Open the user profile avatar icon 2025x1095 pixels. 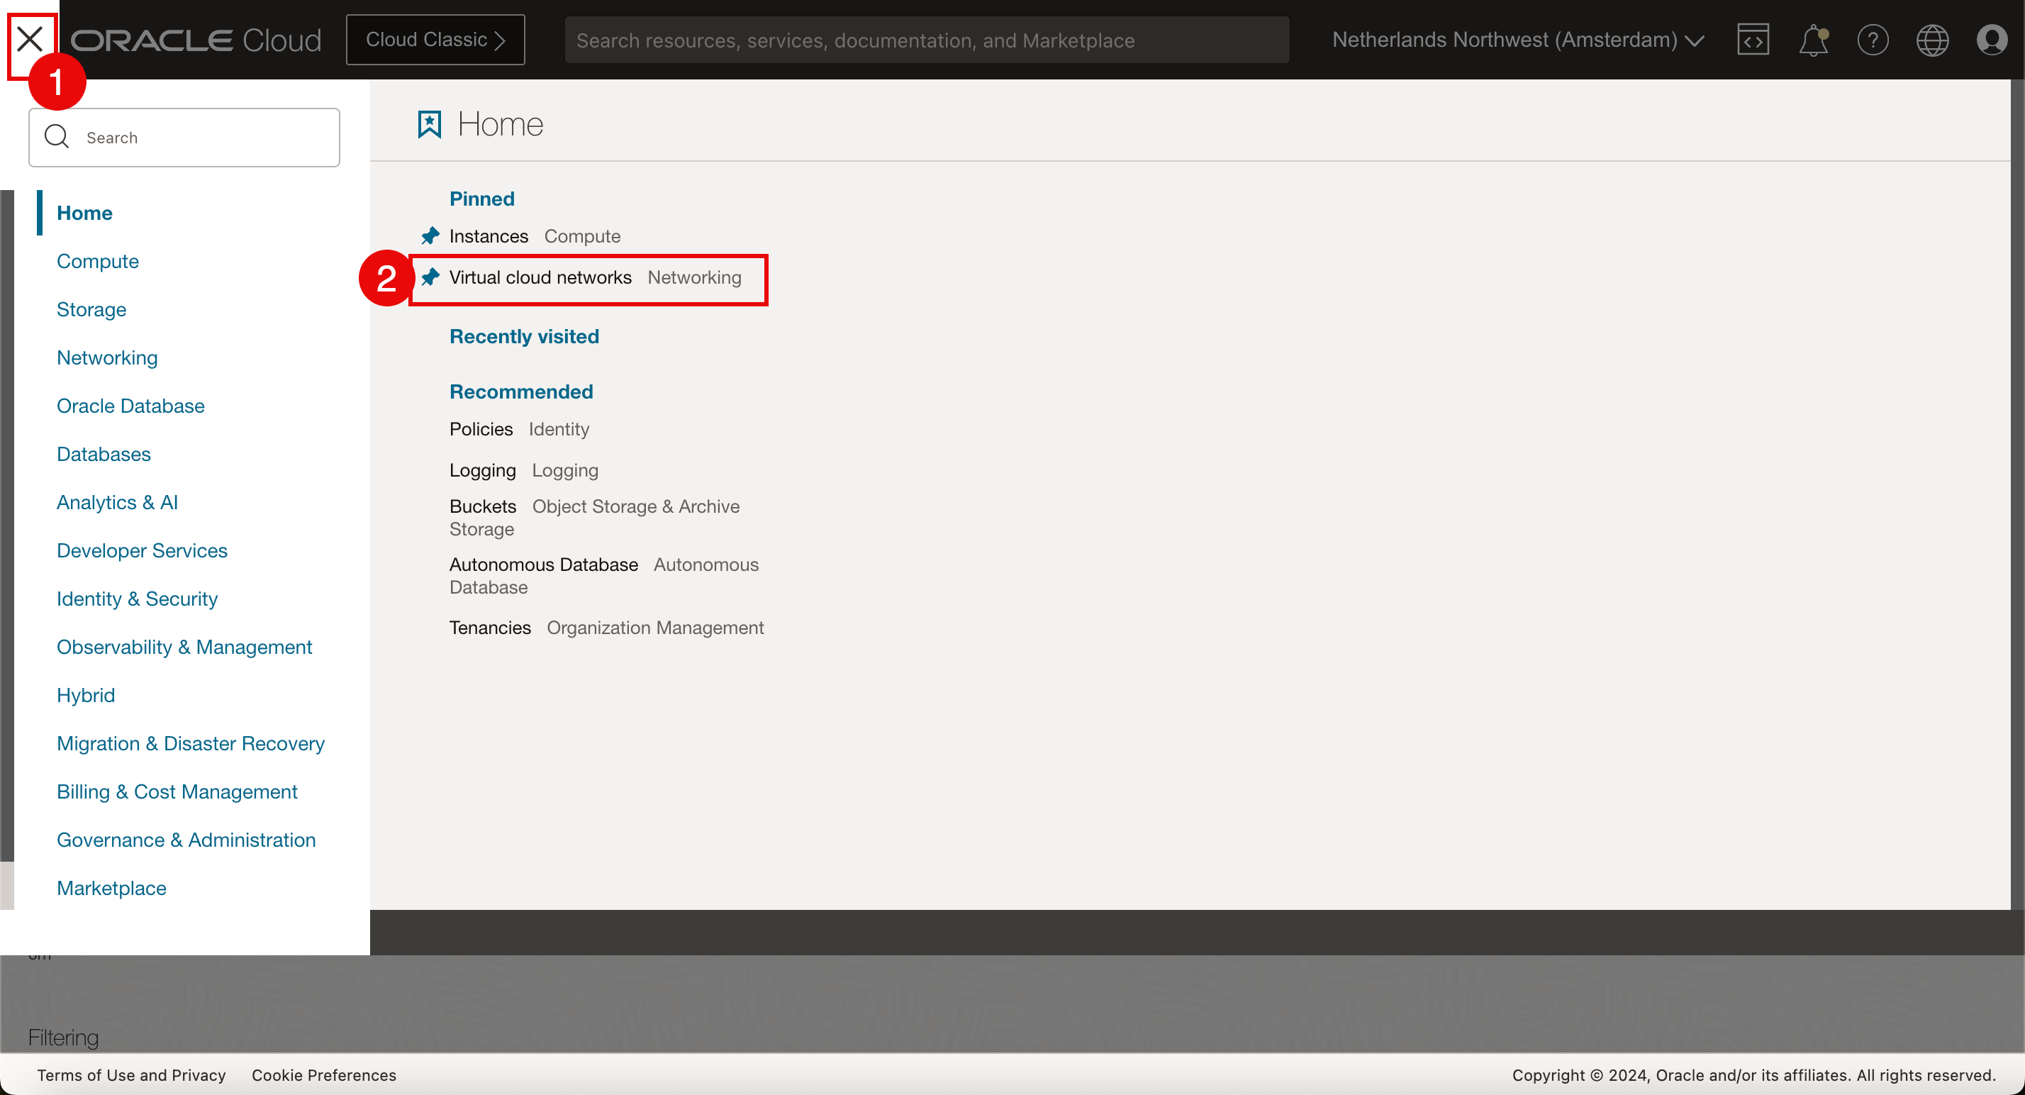(1991, 40)
